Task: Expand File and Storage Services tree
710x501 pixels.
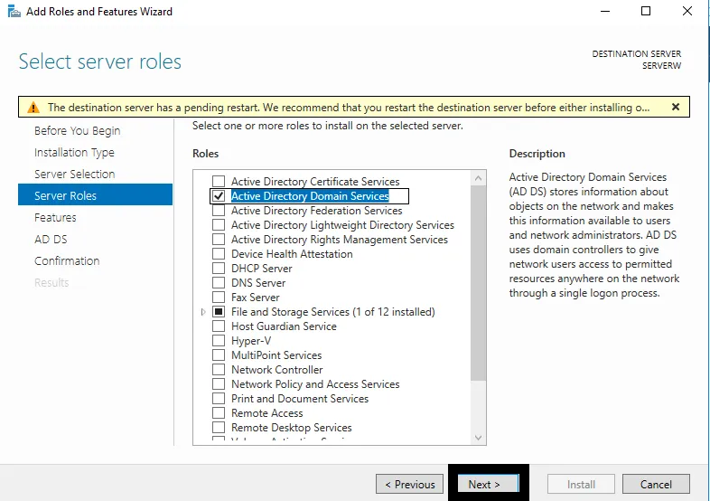Action: click(x=203, y=312)
